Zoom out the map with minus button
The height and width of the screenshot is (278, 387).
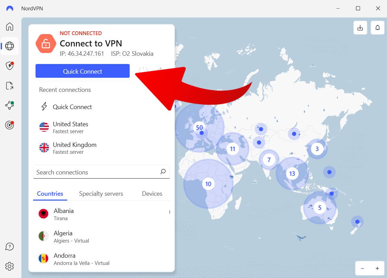tap(362, 268)
